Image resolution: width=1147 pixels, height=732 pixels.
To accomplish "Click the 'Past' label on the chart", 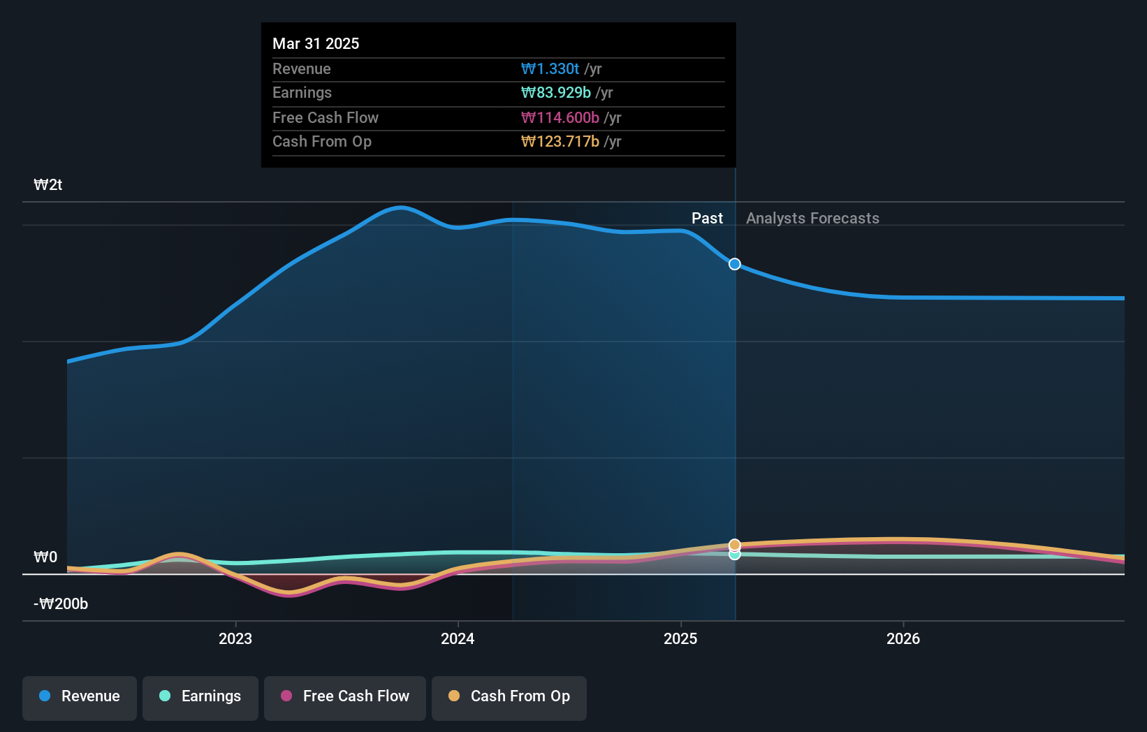I will 707,218.
